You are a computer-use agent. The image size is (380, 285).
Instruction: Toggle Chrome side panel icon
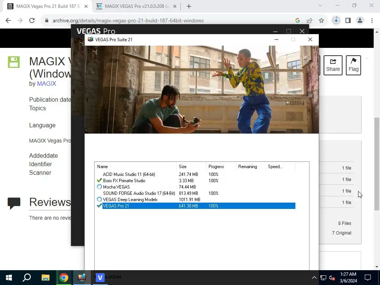pos(348,21)
